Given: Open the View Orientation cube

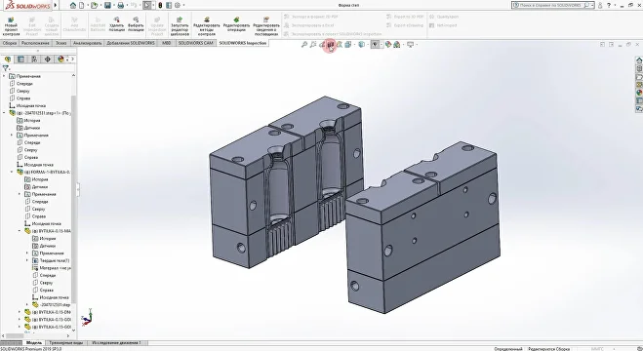Looking at the screenshot, I should [347, 44].
